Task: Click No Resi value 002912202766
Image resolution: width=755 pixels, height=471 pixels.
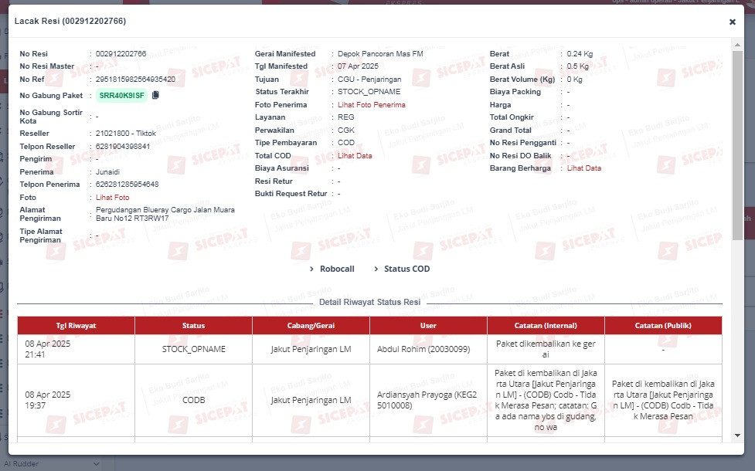Action: (x=121, y=54)
